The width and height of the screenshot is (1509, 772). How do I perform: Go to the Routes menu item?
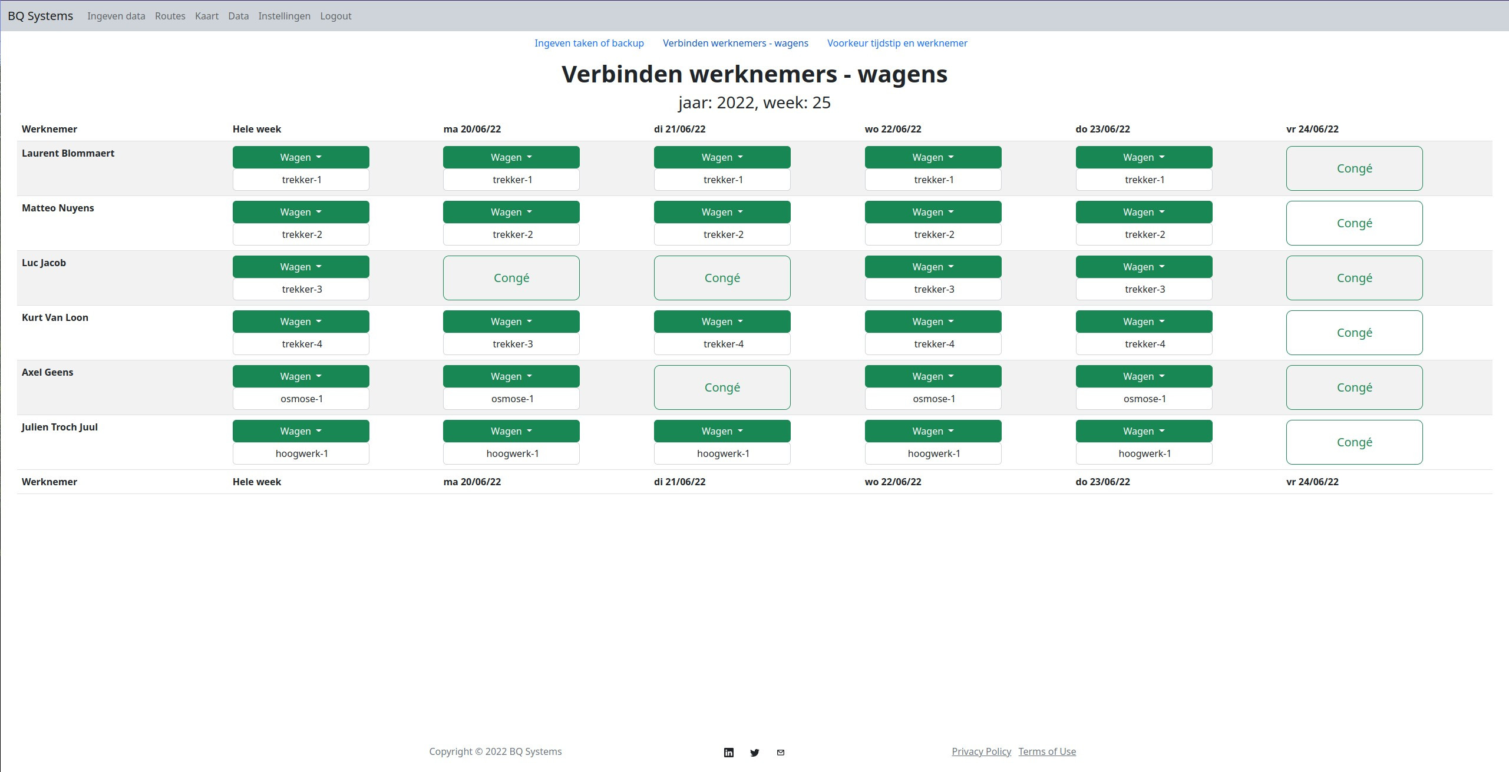click(170, 16)
